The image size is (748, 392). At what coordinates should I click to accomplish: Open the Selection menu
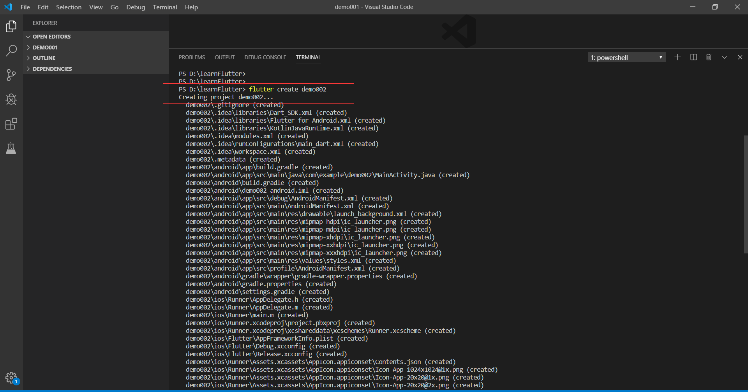click(x=69, y=7)
